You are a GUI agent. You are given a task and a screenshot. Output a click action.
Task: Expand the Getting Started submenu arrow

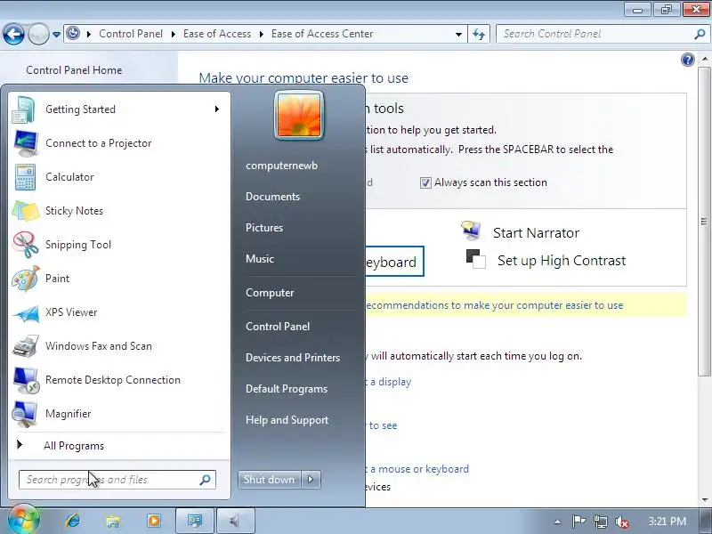coord(217,109)
